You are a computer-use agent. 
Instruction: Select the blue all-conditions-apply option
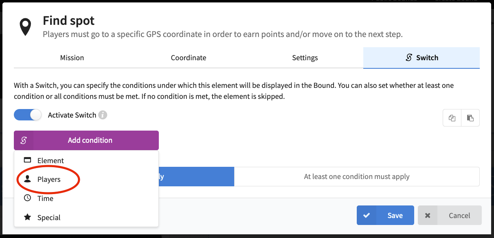[x=196, y=177]
